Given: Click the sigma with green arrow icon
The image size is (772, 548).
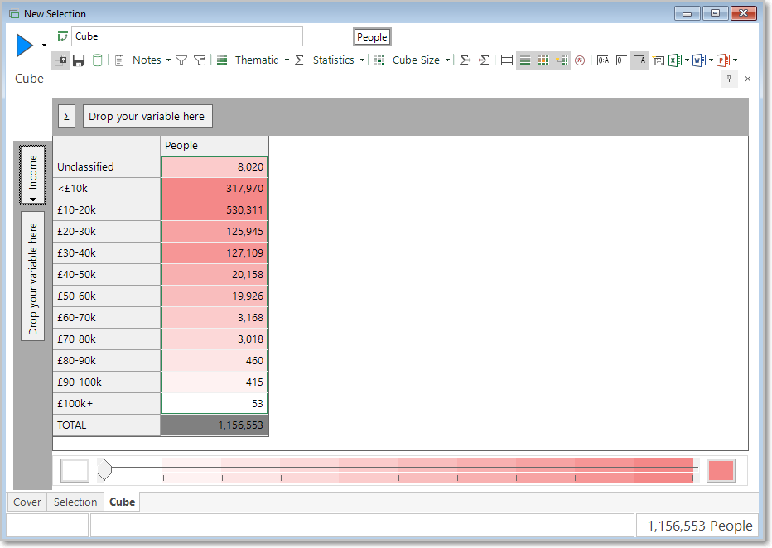Looking at the screenshot, I should (x=466, y=60).
